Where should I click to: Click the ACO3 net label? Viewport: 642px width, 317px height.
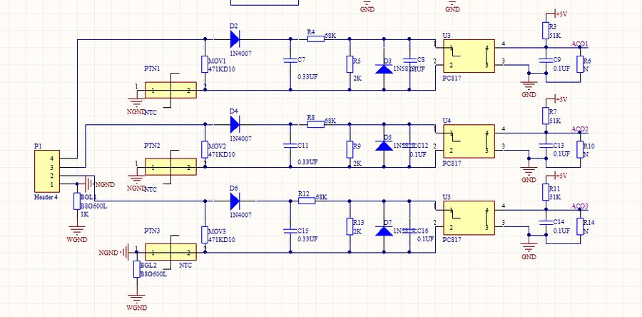[579, 206]
